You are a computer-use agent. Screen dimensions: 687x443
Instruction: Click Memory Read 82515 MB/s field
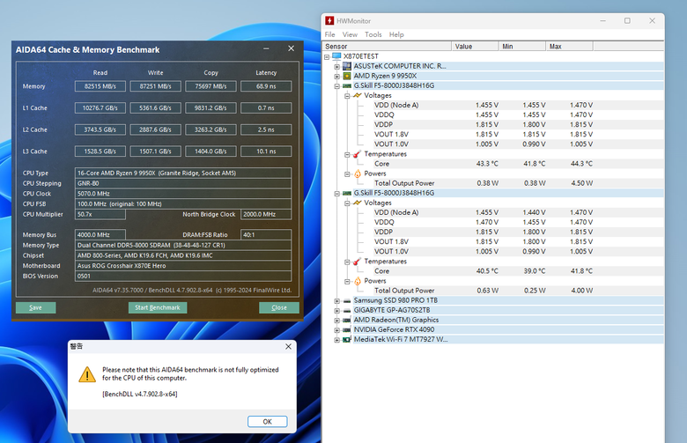click(100, 86)
